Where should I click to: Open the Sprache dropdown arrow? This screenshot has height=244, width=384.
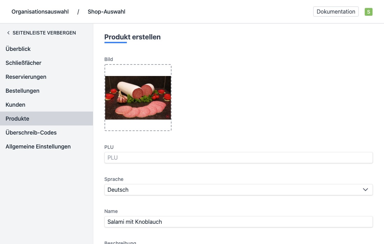(365, 190)
